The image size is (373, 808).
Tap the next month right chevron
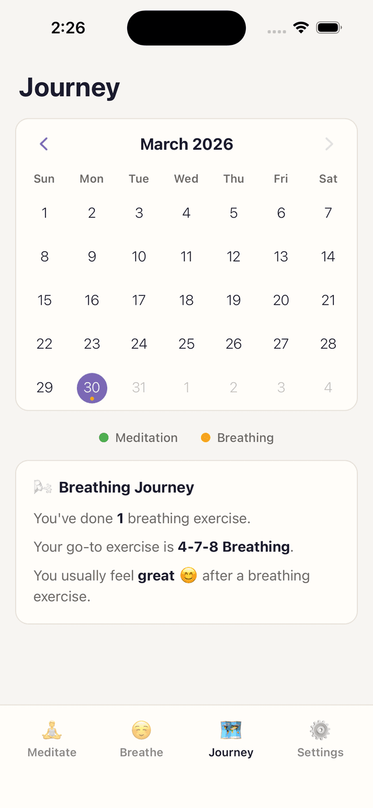[x=329, y=144]
